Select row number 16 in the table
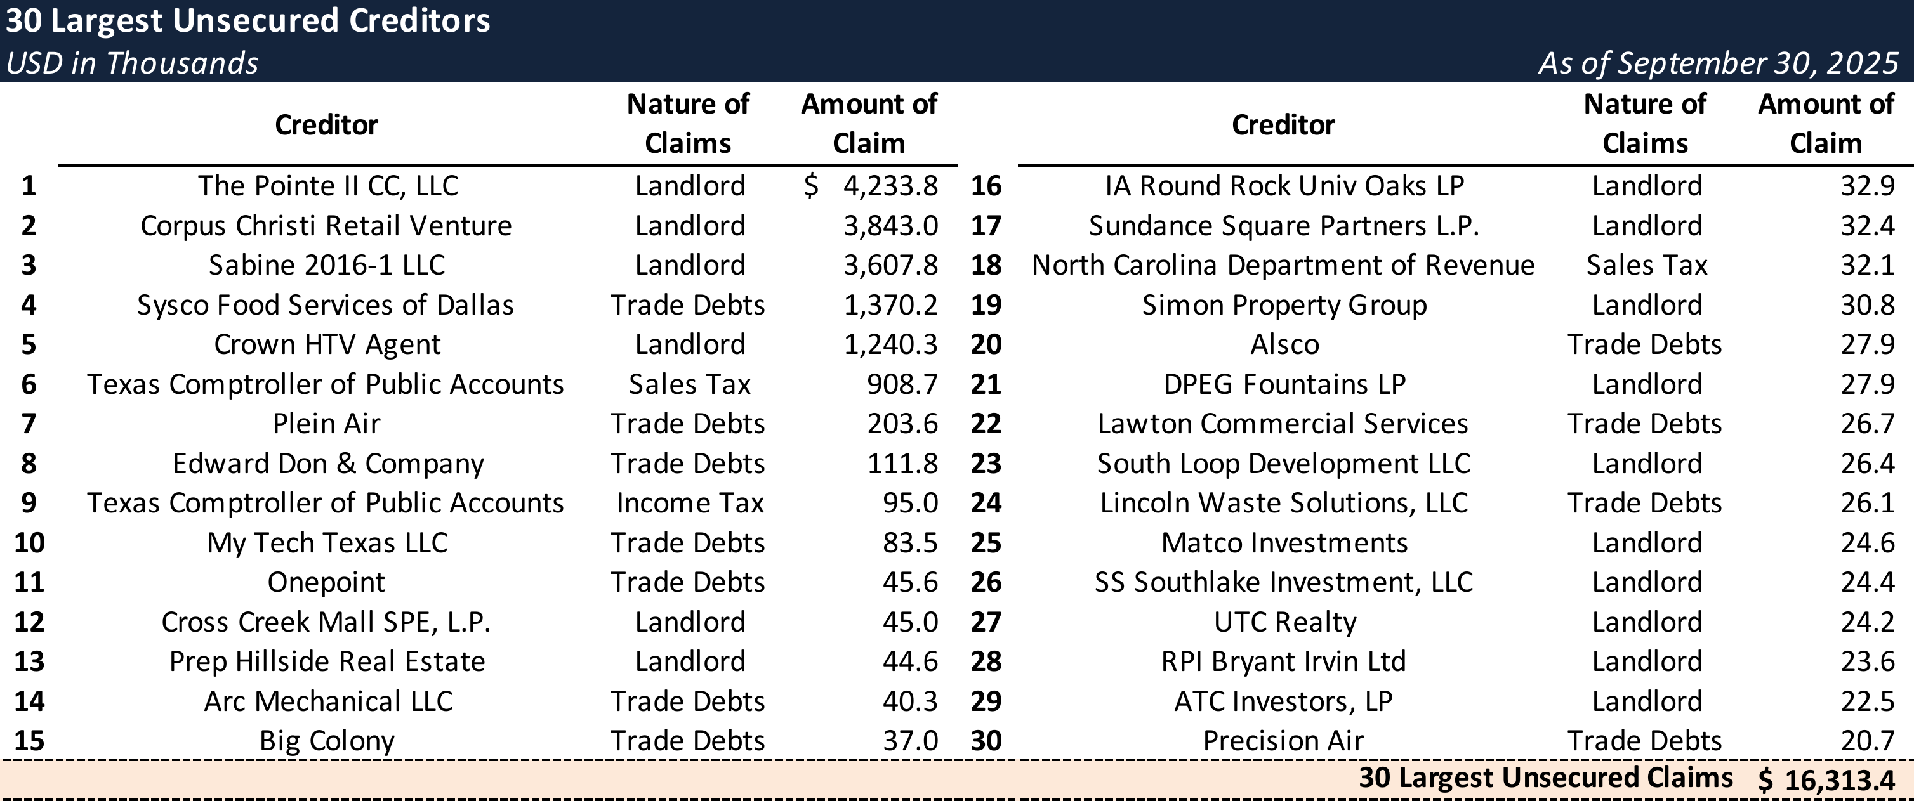This screenshot has height=801, width=1914. [986, 186]
